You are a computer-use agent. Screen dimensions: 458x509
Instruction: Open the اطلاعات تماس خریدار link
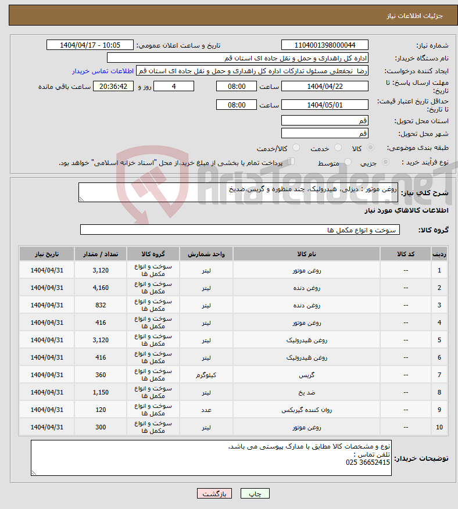[103, 71]
